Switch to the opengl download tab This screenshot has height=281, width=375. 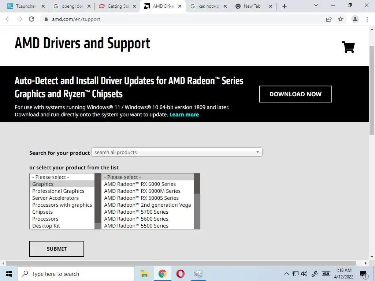[72, 6]
